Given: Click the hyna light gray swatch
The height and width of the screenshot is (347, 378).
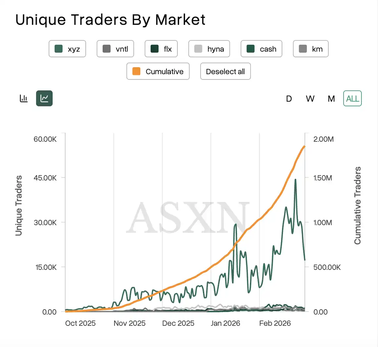Looking at the screenshot, I should pyautogui.click(x=198, y=49).
